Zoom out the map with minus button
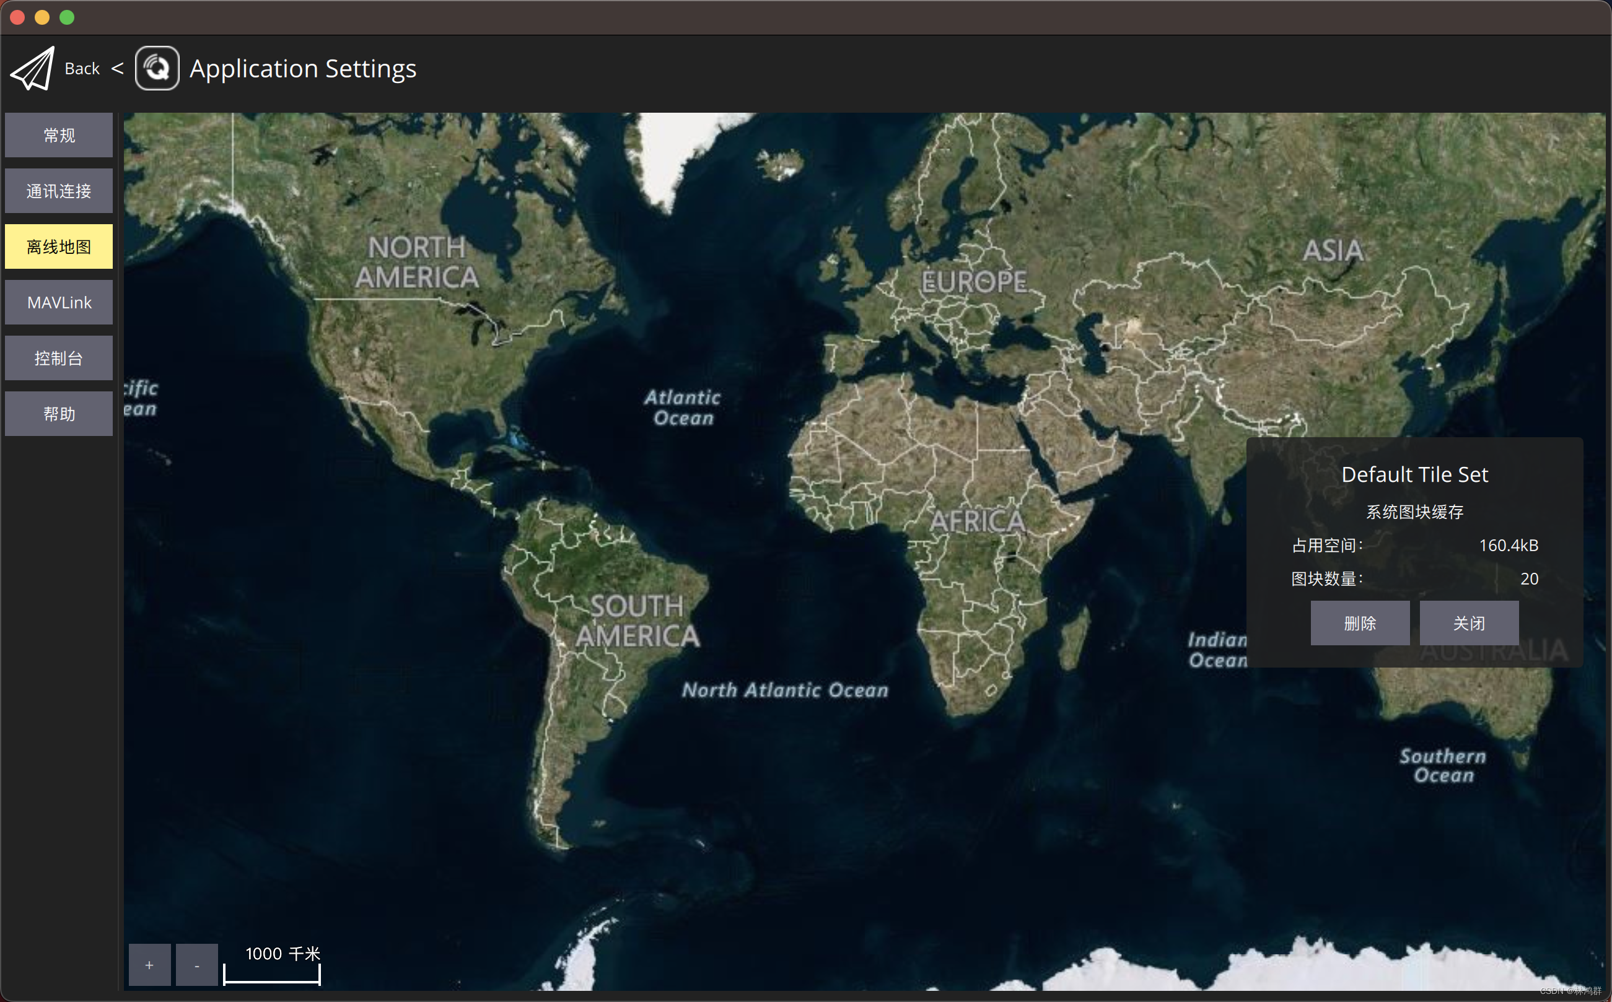Screen dimensions: 1612x1002 point(197,965)
